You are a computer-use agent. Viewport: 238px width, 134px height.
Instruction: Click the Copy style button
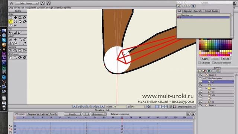click(x=205, y=59)
